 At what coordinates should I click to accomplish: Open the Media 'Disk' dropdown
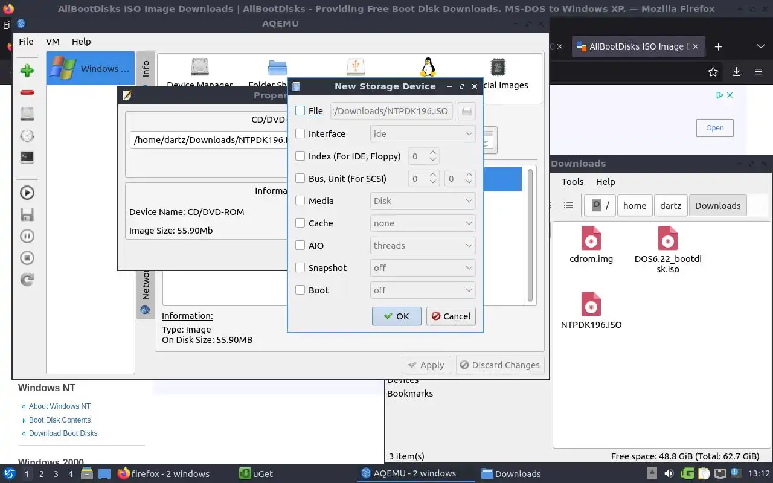pos(423,201)
